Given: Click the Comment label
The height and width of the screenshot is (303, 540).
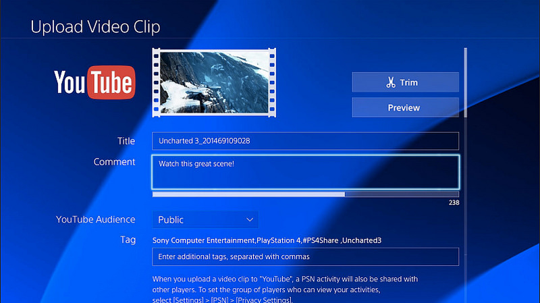Looking at the screenshot, I should [x=115, y=162].
